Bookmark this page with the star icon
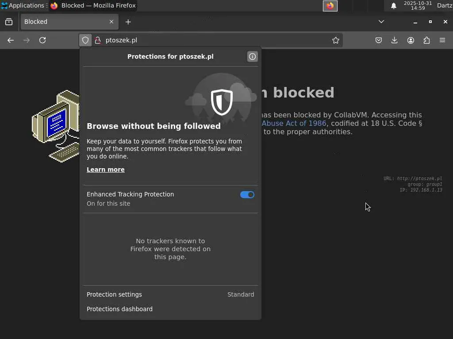The width and height of the screenshot is (453, 339). [336, 40]
